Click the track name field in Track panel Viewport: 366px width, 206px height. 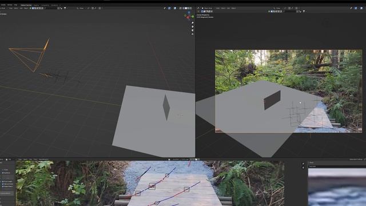(x=336, y=167)
